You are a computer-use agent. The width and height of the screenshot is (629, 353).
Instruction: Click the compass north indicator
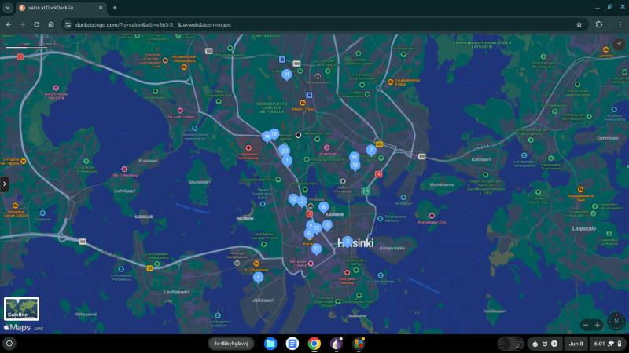tap(615, 321)
